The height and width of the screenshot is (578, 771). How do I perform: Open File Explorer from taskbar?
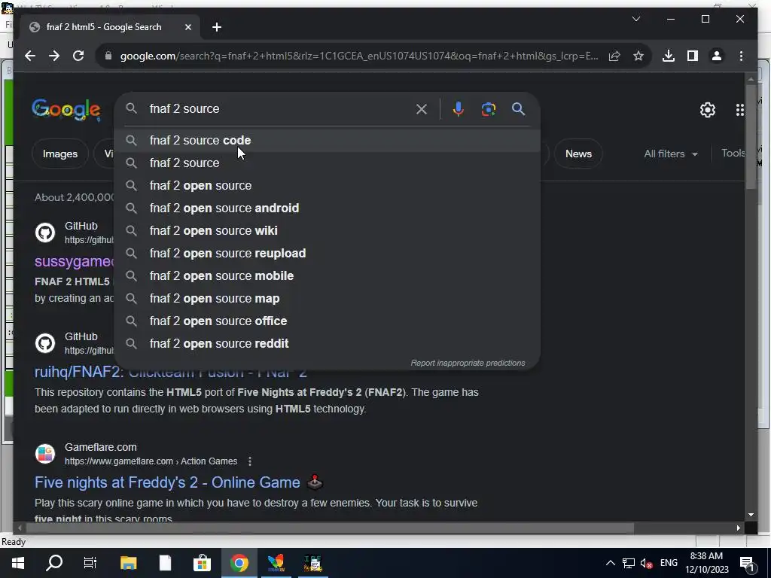tap(128, 563)
